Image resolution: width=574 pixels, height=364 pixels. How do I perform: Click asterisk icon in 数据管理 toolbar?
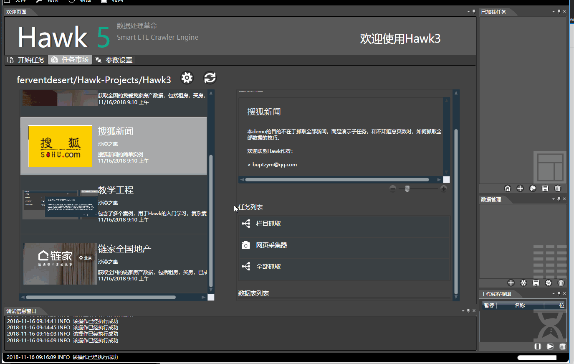tap(523, 283)
